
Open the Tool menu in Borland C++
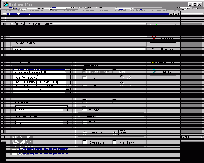coord(104,10)
